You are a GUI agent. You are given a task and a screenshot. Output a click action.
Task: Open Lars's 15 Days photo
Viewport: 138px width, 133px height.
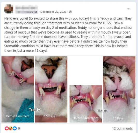coord(119,89)
